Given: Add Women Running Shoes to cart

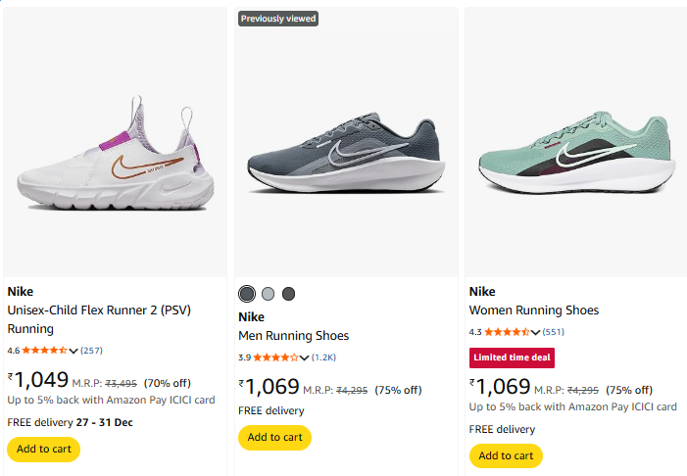Looking at the screenshot, I should 506,455.
